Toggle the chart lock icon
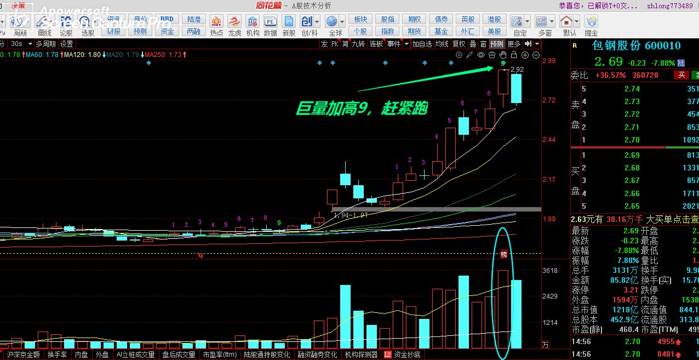The image size is (699, 360). pos(514,55)
